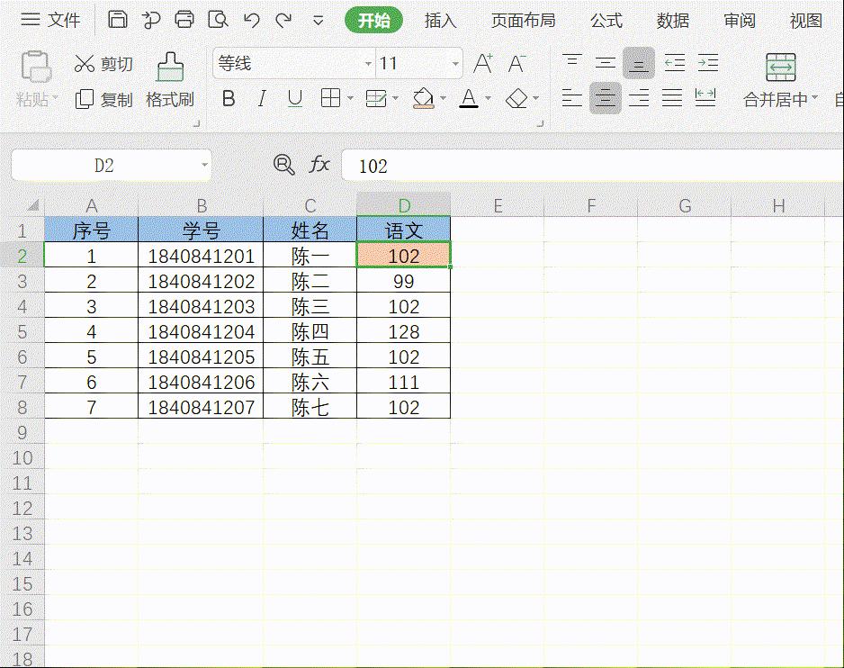The height and width of the screenshot is (668, 844).
Task: Toggle bold formatting with the B icon
Action: click(x=228, y=99)
